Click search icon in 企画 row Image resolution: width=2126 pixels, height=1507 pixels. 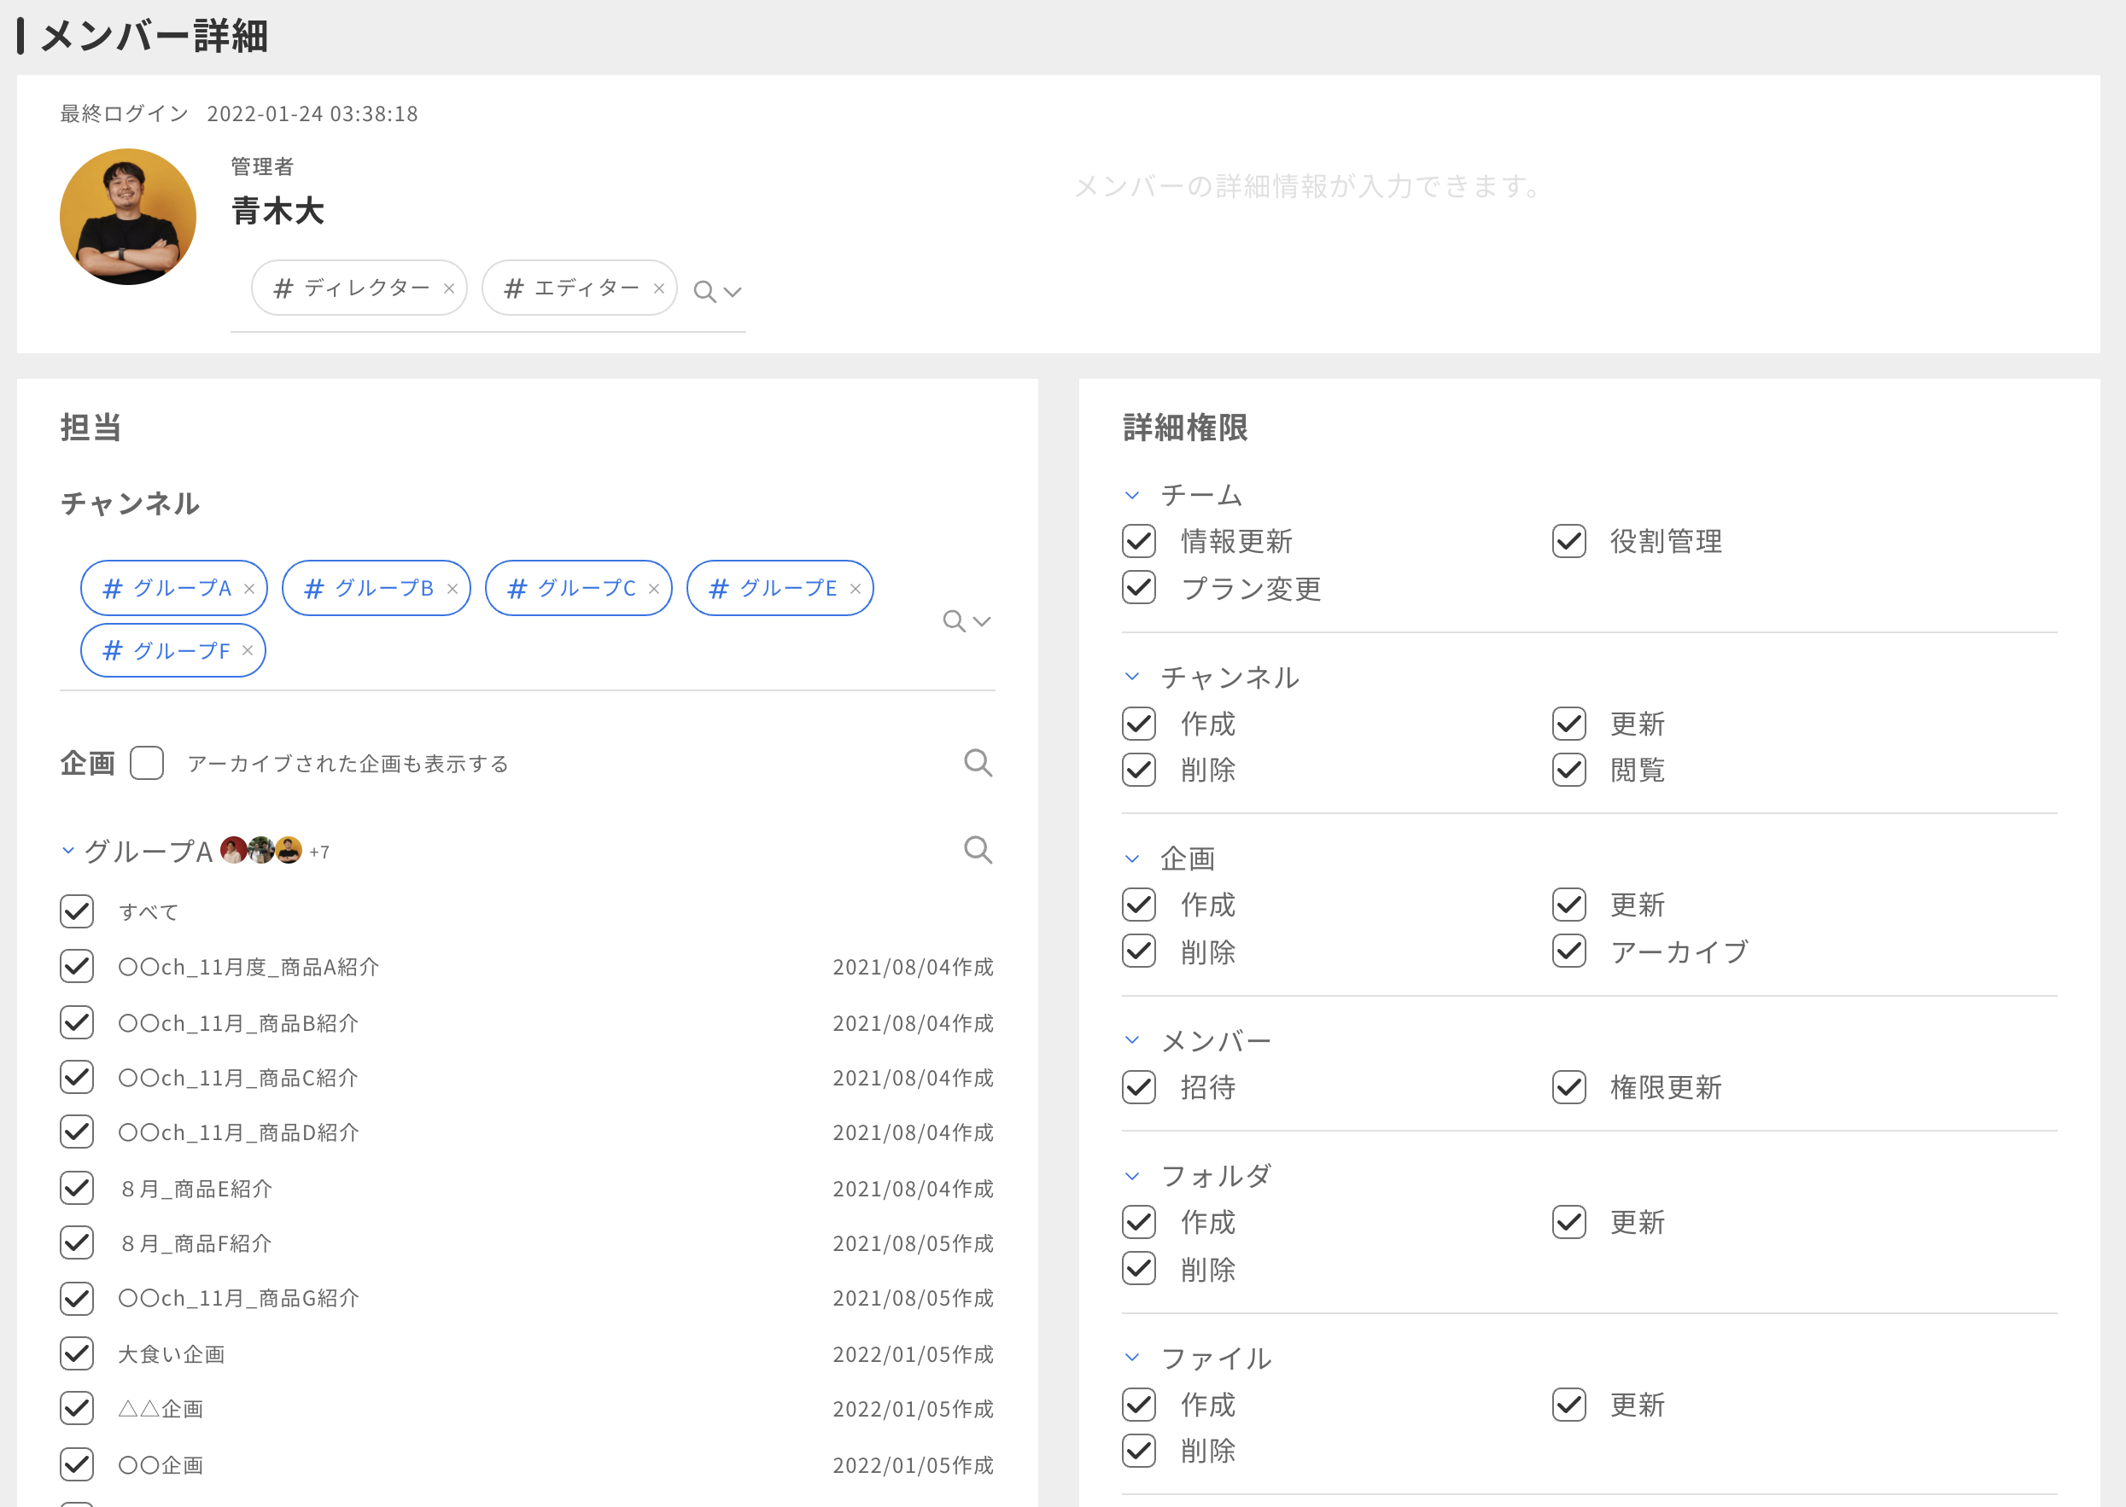point(978,763)
